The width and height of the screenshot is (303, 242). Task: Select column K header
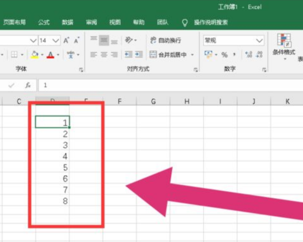coord(287,101)
